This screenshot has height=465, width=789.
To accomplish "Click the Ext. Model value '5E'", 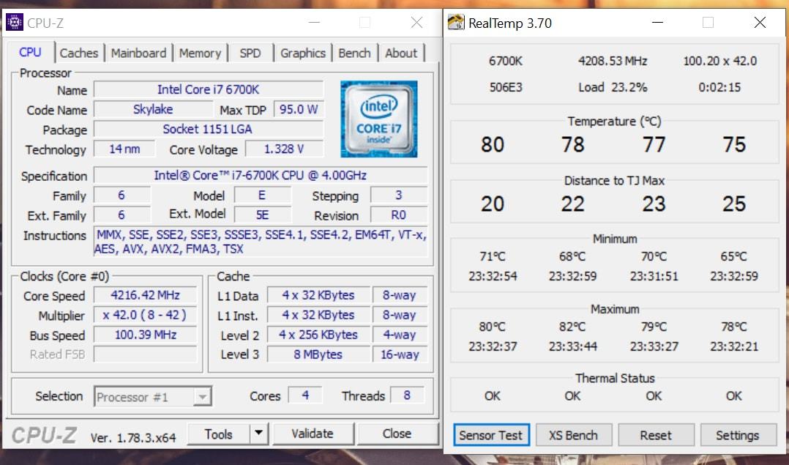I will pos(262,215).
